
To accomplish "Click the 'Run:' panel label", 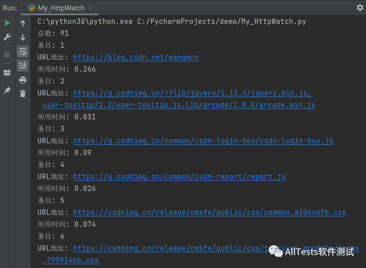I will [x=10, y=8].
